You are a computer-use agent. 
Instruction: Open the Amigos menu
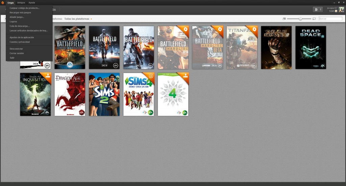pos(21,3)
